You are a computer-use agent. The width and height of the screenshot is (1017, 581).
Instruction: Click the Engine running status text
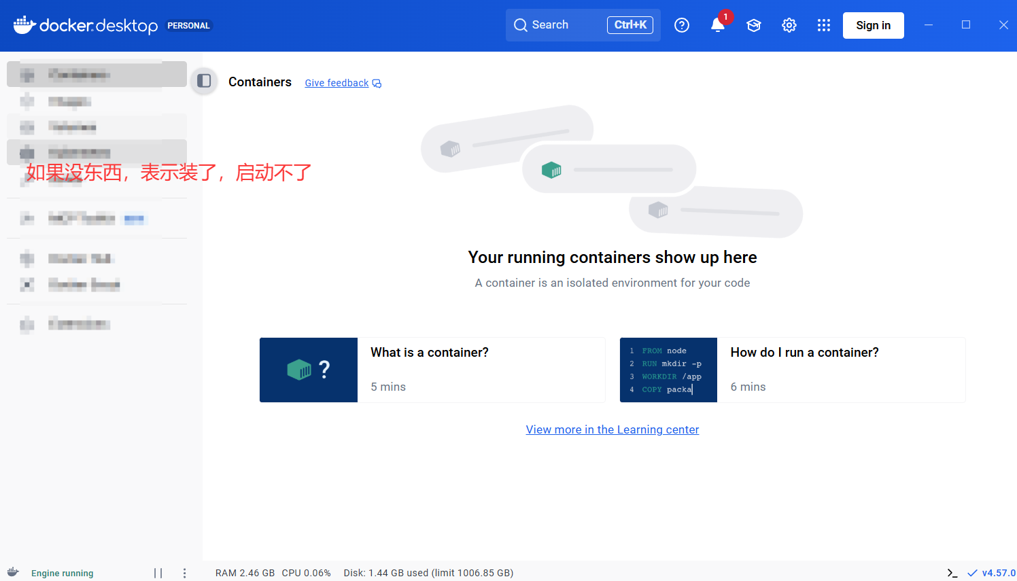[63, 574]
